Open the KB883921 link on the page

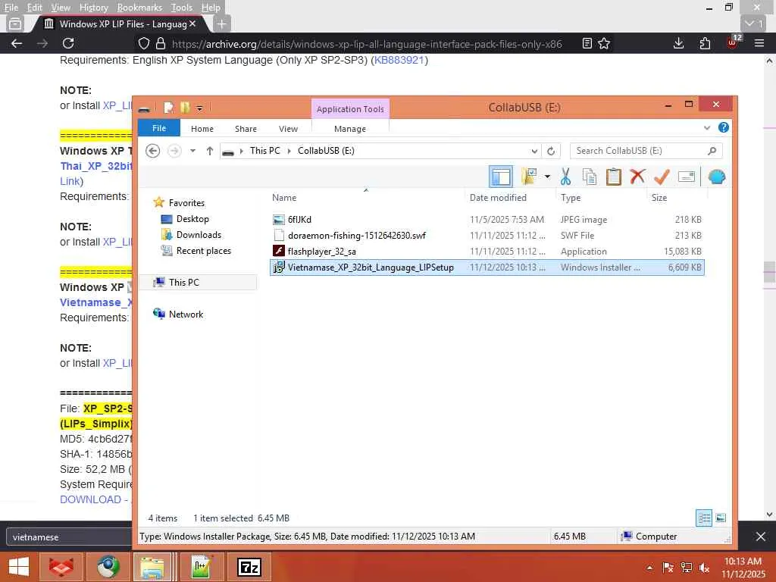point(399,60)
